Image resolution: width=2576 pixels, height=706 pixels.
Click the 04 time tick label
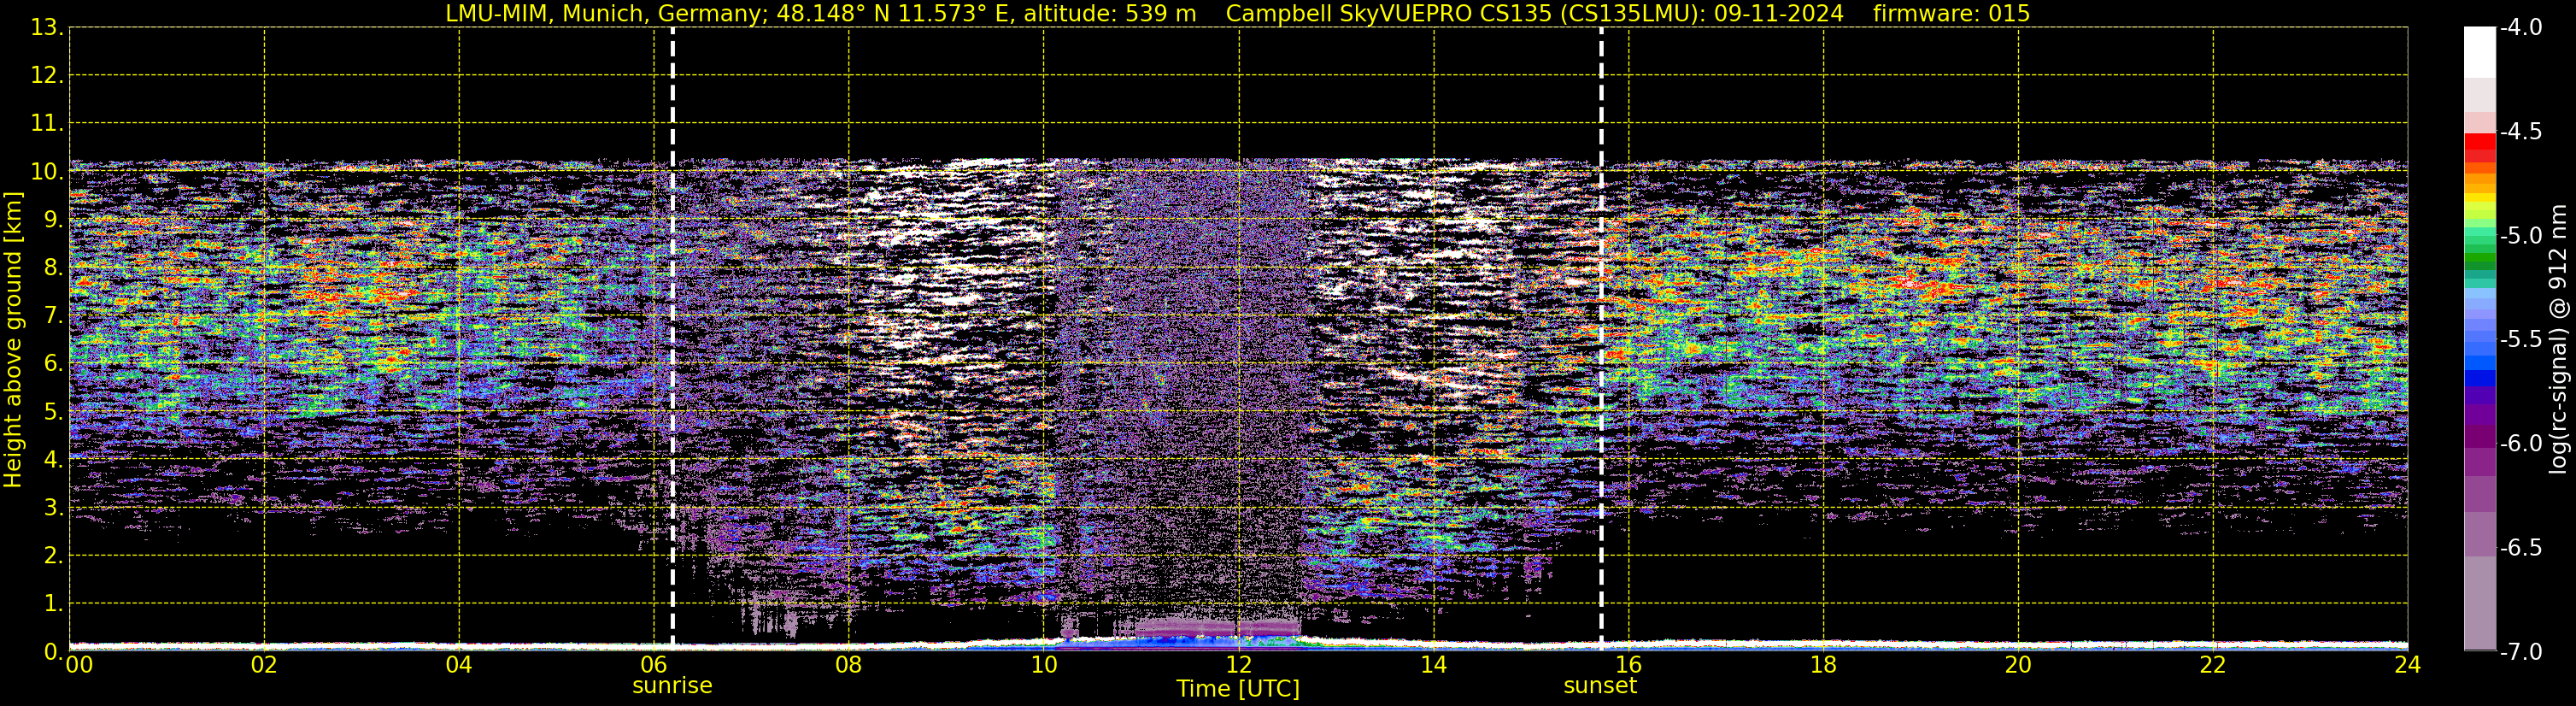[x=459, y=665]
